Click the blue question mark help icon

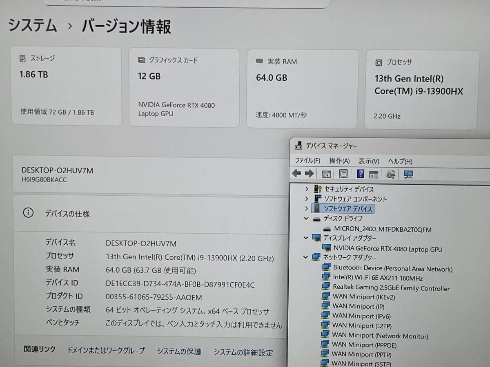tap(360, 174)
